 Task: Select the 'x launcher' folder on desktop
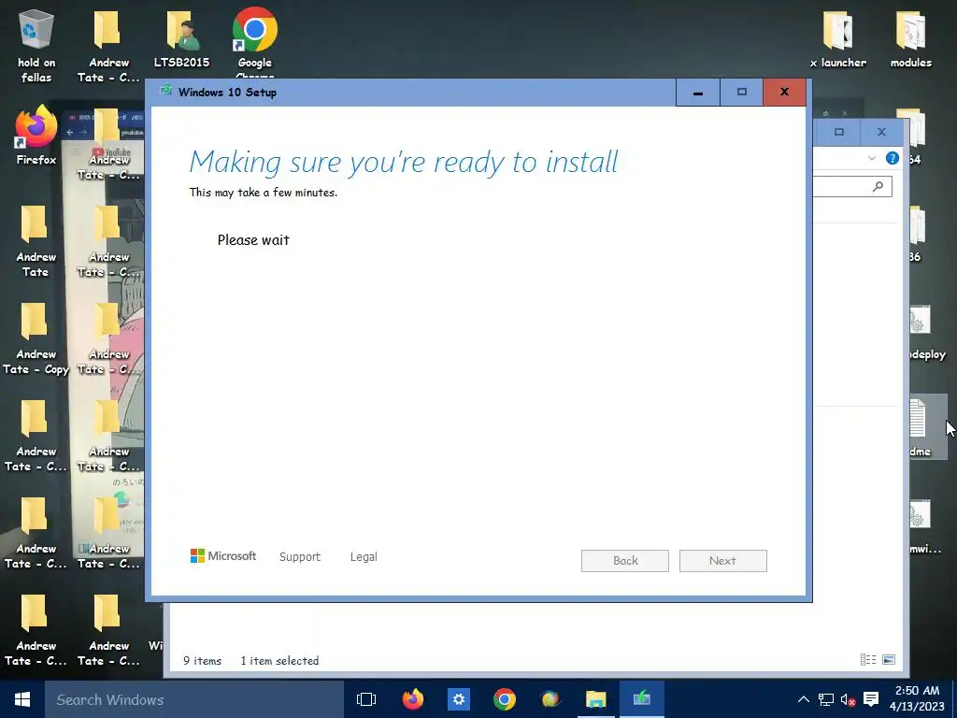pyautogui.click(x=838, y=38)
